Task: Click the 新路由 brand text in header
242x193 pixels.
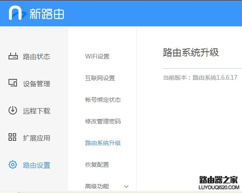Action: point(47,14)
